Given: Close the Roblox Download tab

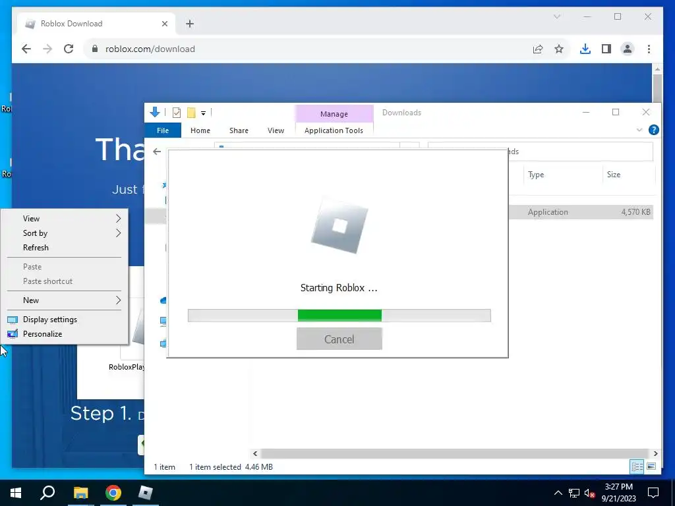Looking at the screenshot, I should click(x=164, y=24).
